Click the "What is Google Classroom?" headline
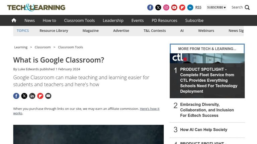The image size is (257, 144). coord(59,60)
